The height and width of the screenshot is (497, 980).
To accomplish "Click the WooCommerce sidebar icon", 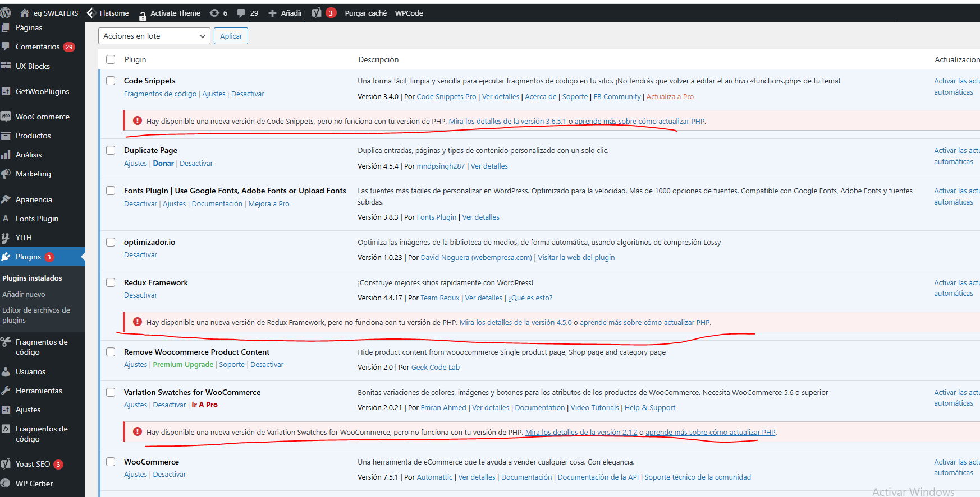I will coord(6,117).
